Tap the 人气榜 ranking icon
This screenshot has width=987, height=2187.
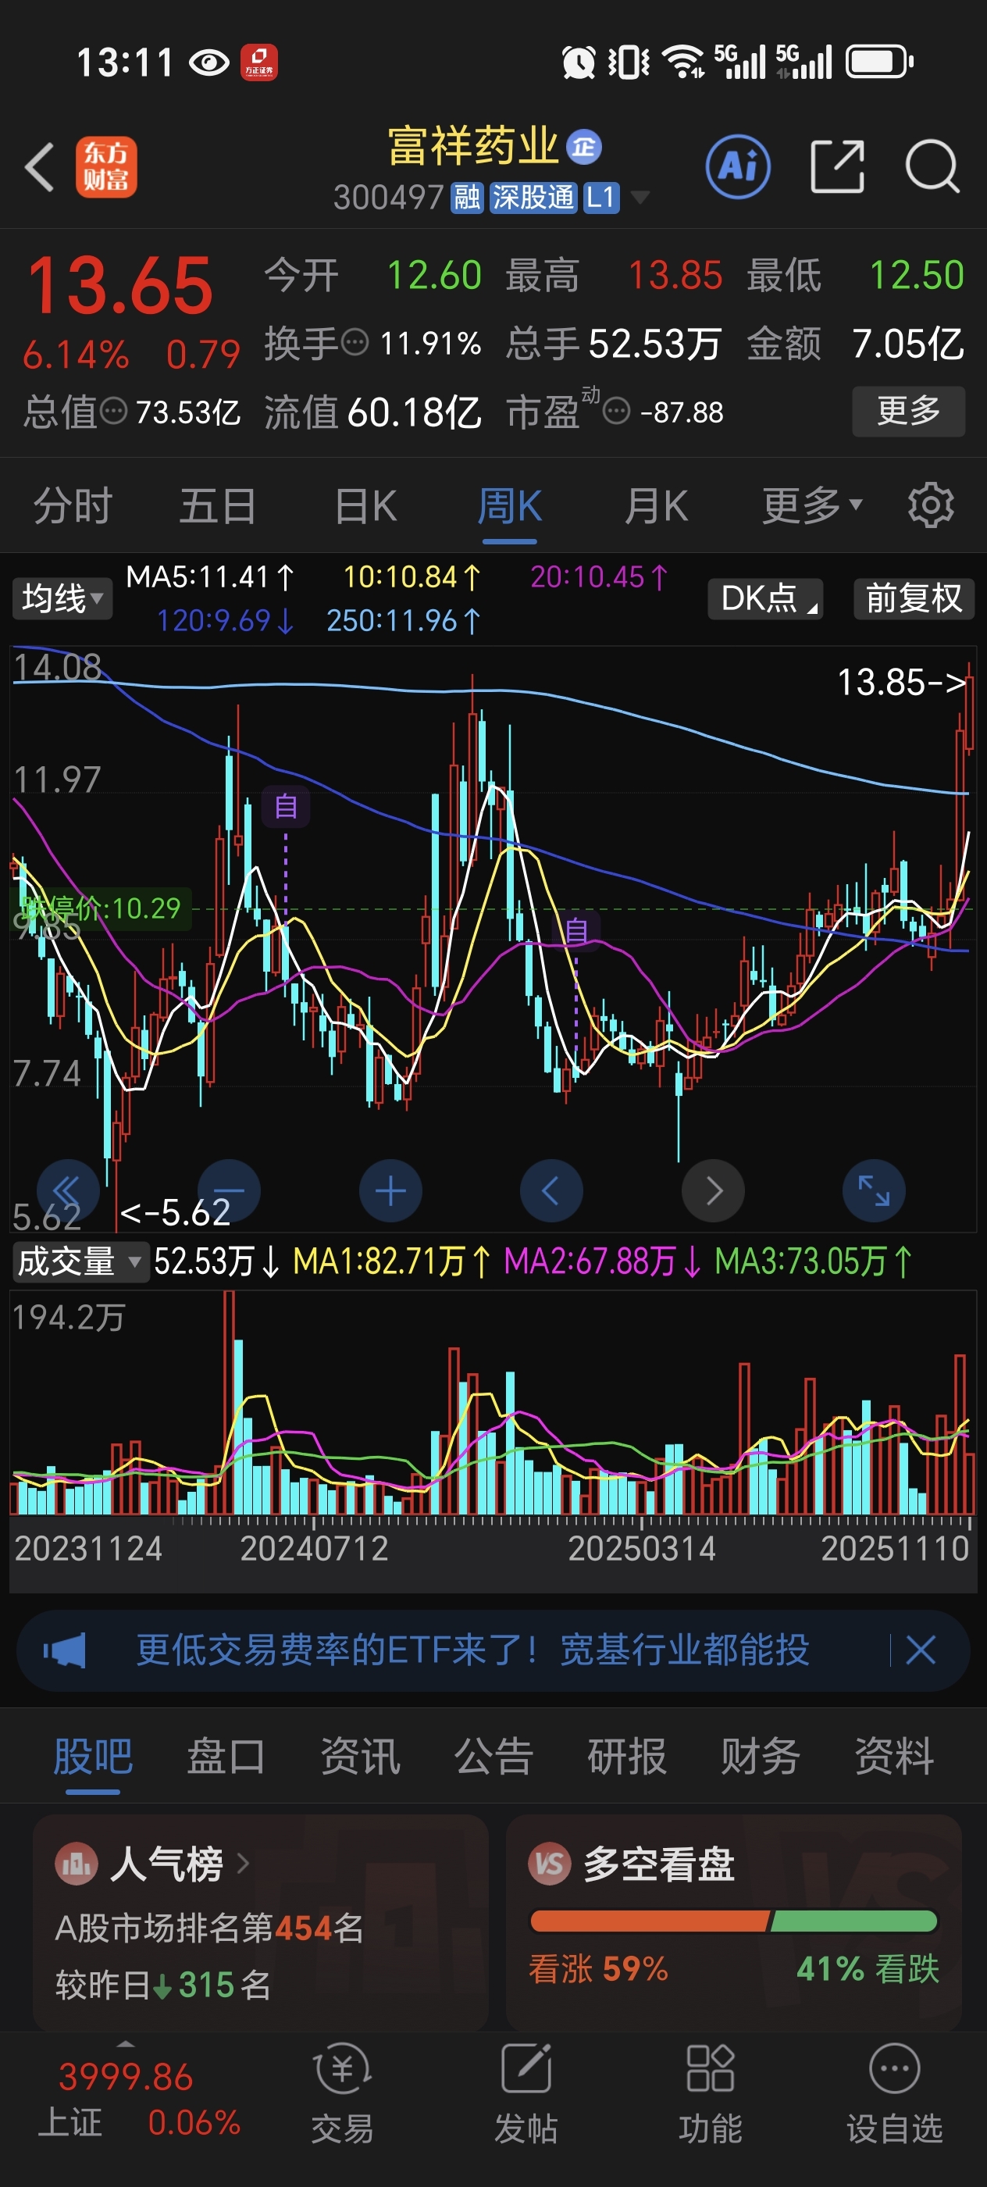77,1864
